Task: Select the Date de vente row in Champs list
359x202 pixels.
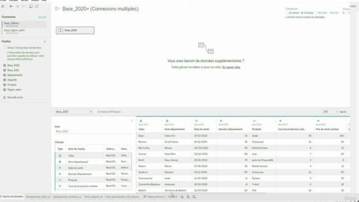Action: point(93,168)
